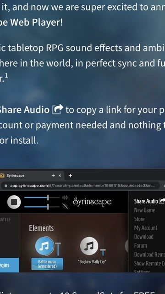
Task: Open a new browser tab with the plus
Action: coord(70,175)
